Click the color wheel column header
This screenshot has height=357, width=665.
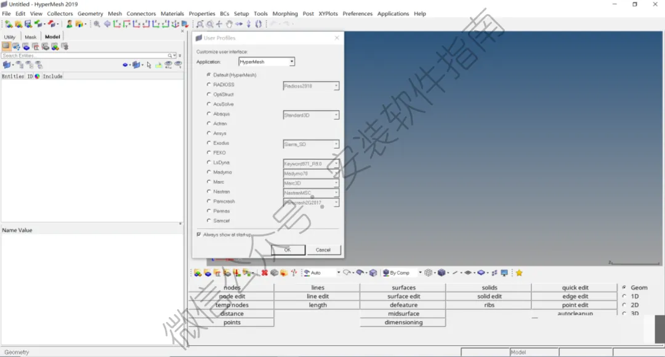coord(38,76)
